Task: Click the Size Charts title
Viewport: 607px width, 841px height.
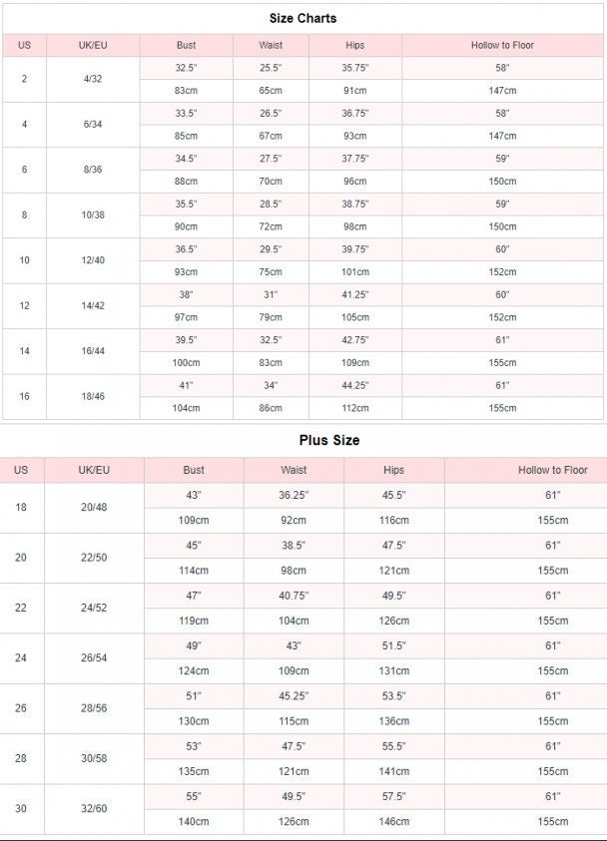Action: click(303, 18)
